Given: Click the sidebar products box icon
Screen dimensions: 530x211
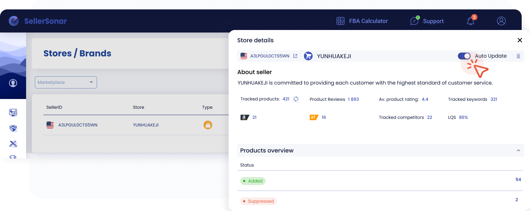Looking at the screenshot, I should click(x=13, y=128).
